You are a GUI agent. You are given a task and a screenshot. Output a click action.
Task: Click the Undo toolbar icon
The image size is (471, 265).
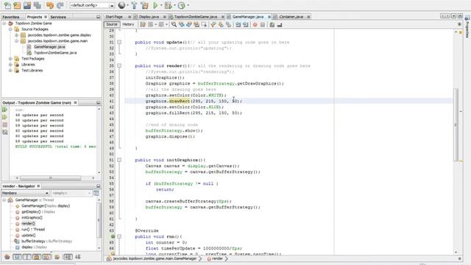click(50, 5)
